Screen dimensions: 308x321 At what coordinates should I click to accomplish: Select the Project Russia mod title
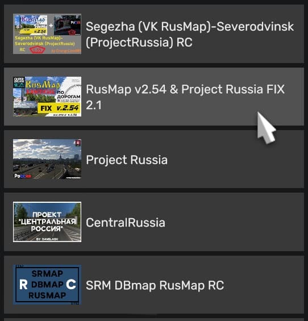127,160
